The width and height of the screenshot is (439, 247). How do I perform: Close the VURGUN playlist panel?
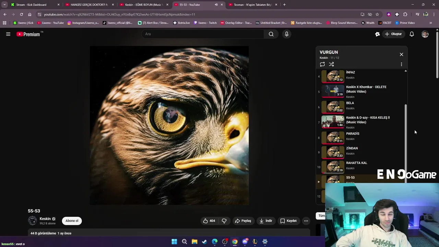tap(401, 54)
